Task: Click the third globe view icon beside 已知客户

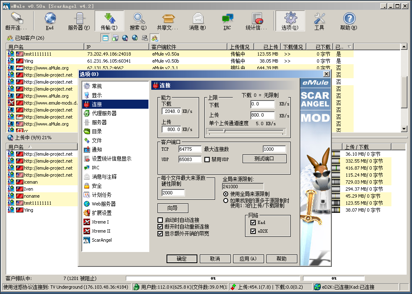Action: (x=125, y=38)
